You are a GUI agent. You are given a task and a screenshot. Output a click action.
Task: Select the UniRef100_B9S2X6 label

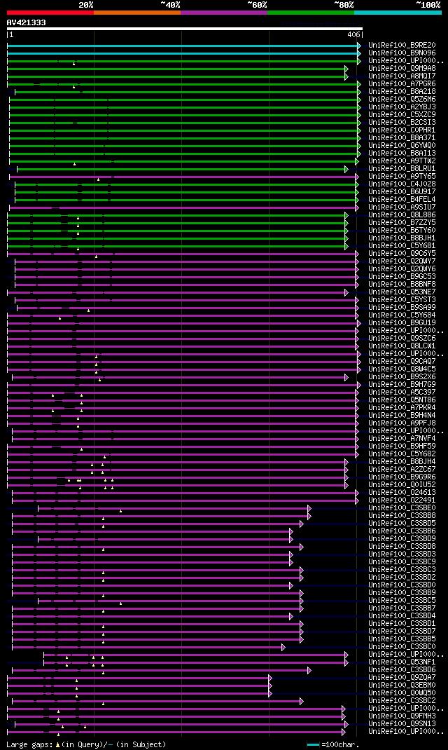point(402,377)
